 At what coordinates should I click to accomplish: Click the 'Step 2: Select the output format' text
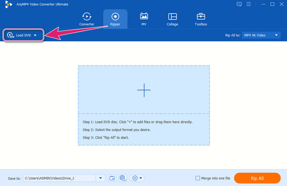pyautogui.click(x=117, y=130)
